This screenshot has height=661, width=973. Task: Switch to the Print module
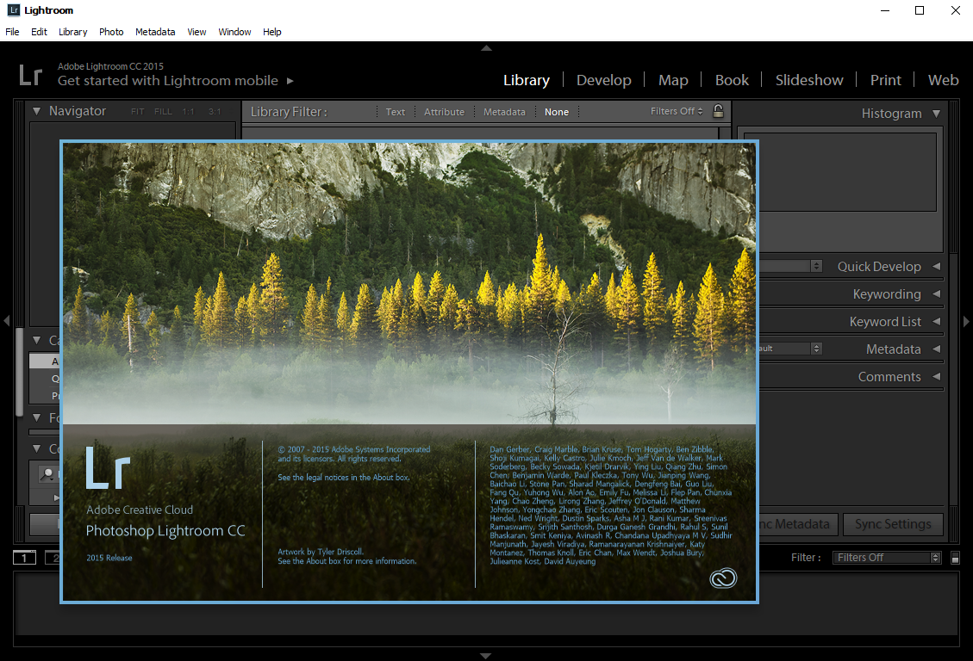point(885,80)
